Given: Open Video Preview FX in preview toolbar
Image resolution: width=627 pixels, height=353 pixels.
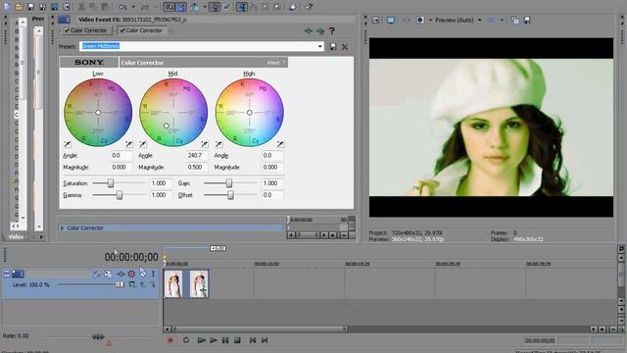Looking at the screenshot, I should pos(407,20).
